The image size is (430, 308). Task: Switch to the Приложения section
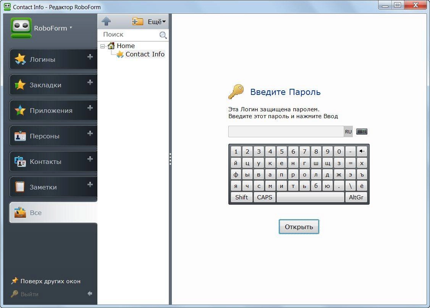tap(53, 110)
